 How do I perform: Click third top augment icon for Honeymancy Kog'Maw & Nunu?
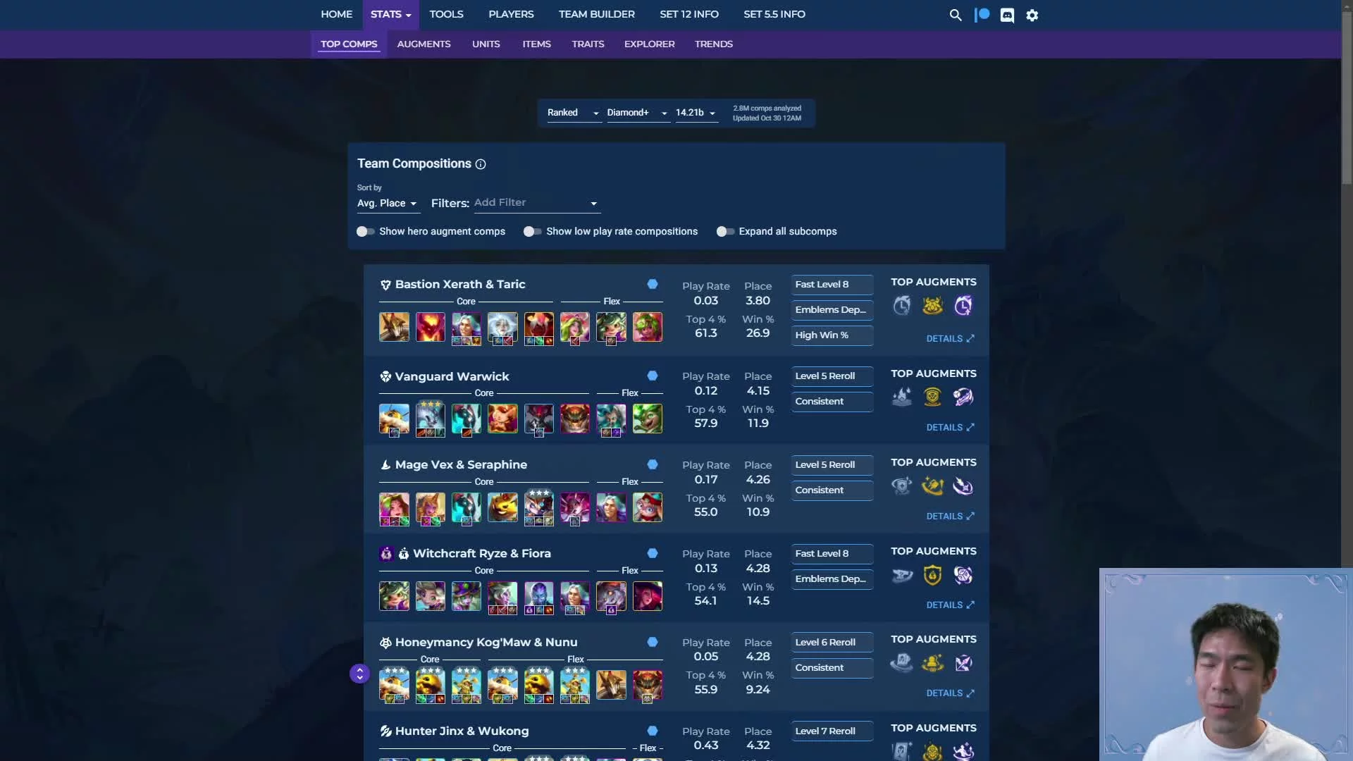963,663
